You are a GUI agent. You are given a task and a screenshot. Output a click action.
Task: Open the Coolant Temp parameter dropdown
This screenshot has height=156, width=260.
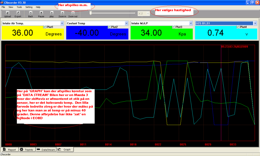coord(126,23)
